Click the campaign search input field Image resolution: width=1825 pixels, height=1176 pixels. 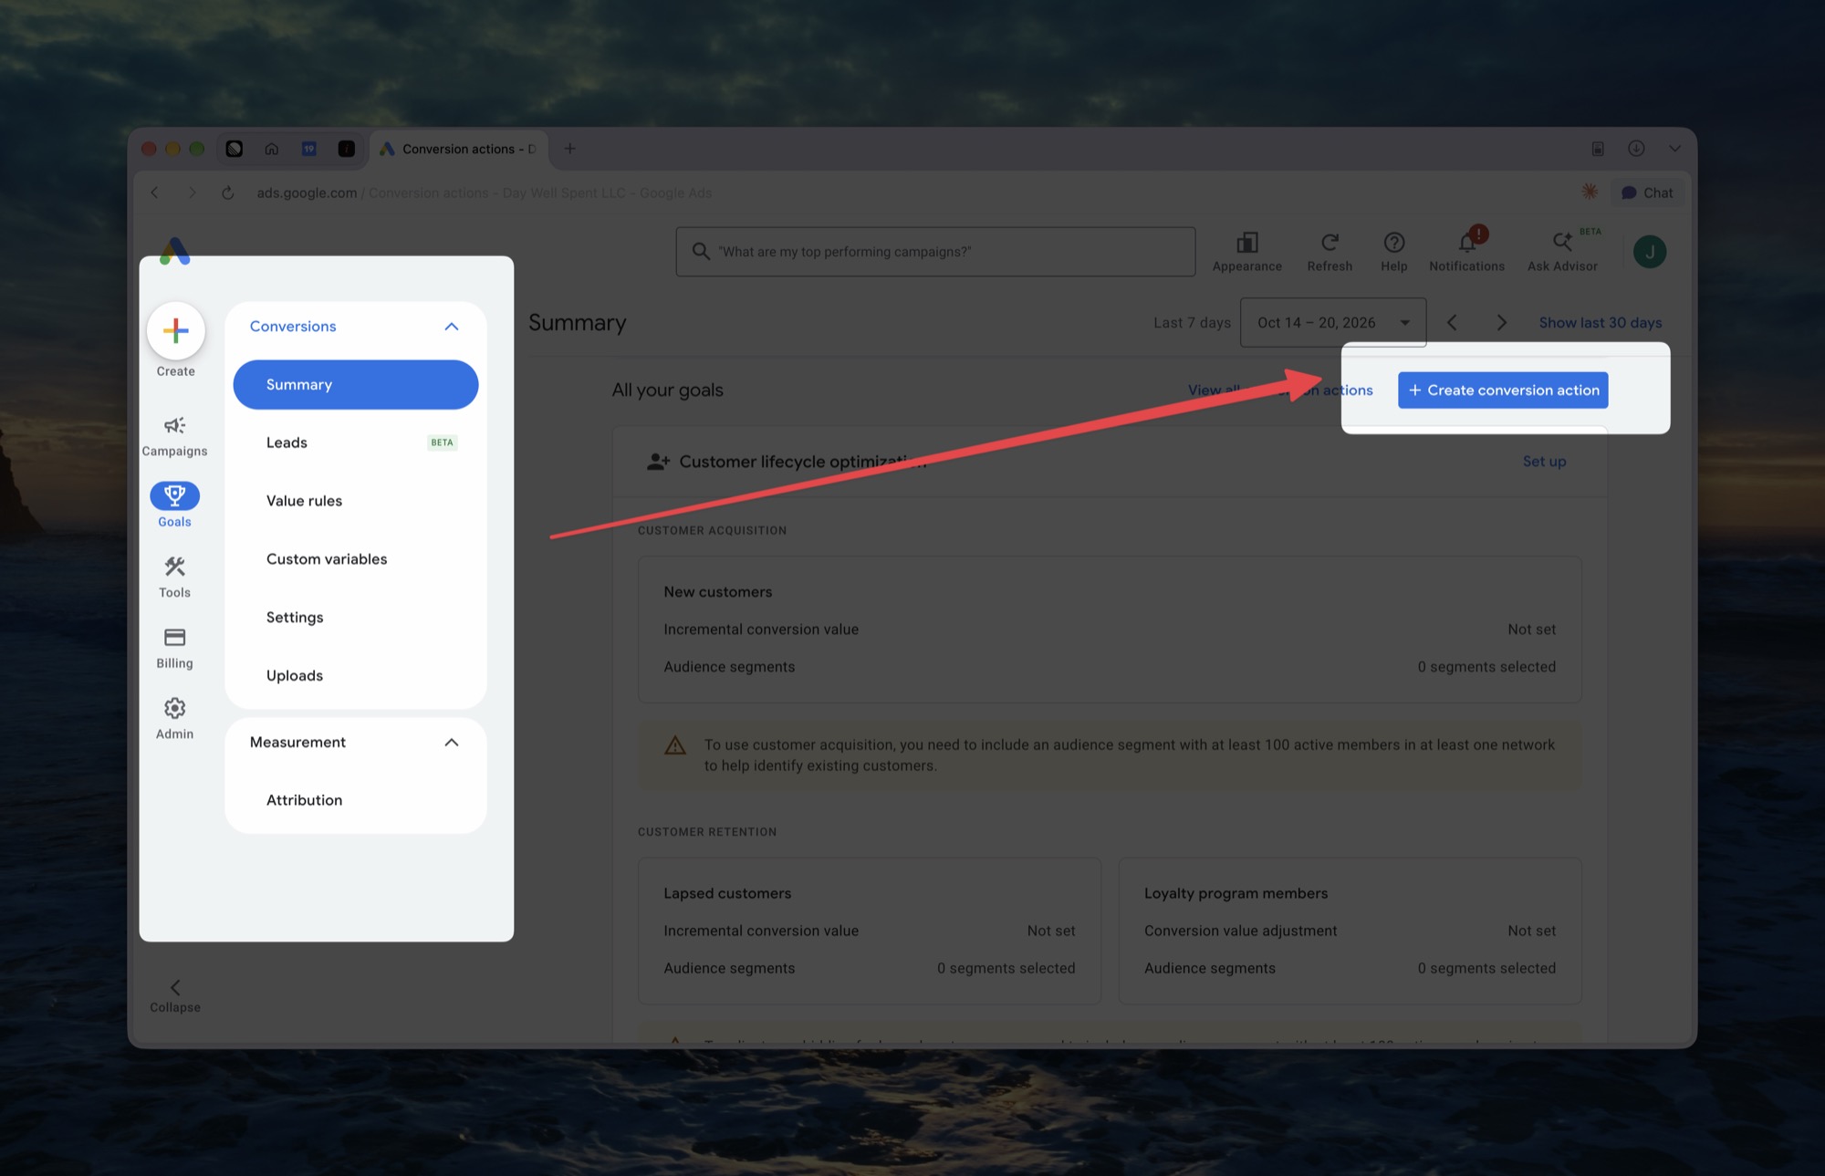(x=935, y=252)
